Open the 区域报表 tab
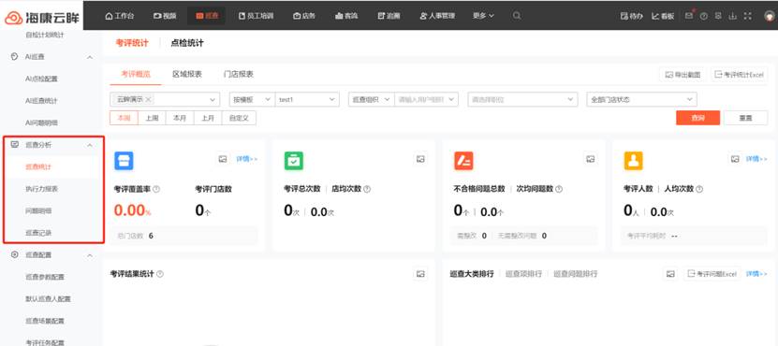 click(x=187, y=75)
